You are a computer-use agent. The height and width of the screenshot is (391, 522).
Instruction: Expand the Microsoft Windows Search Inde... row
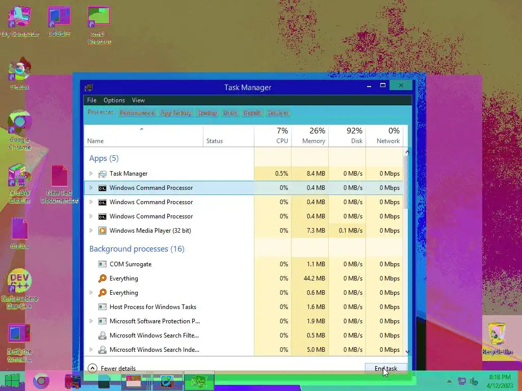(x=91, y=350)
